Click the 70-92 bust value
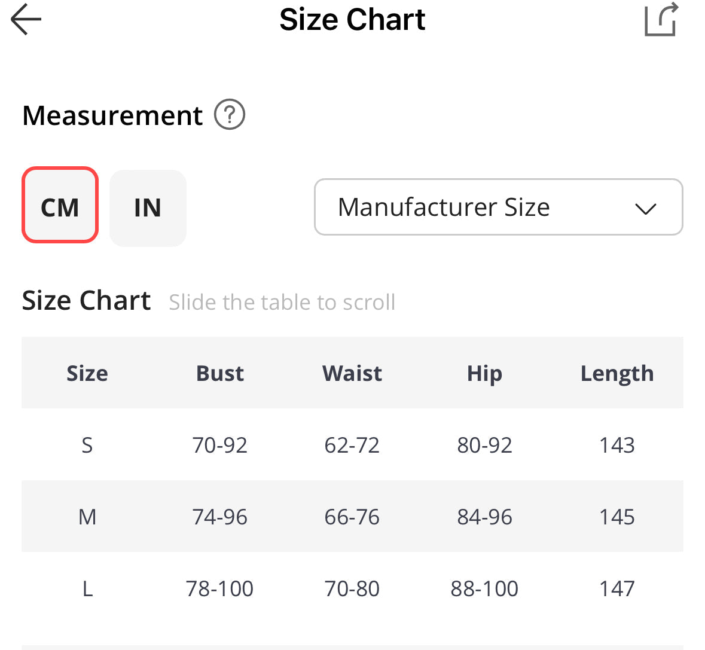The image size is (705, 650). click(219, 445)
